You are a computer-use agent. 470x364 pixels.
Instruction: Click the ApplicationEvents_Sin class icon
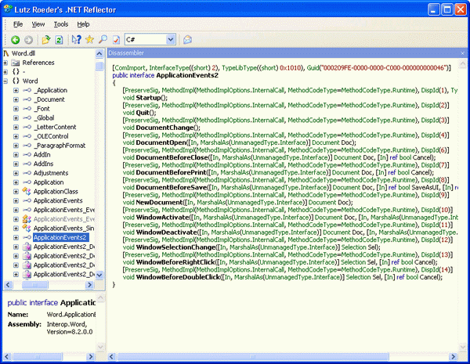27,229
